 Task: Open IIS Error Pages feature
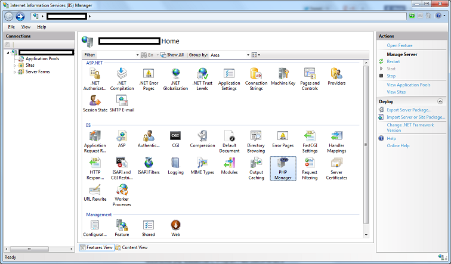click(283, 139)
